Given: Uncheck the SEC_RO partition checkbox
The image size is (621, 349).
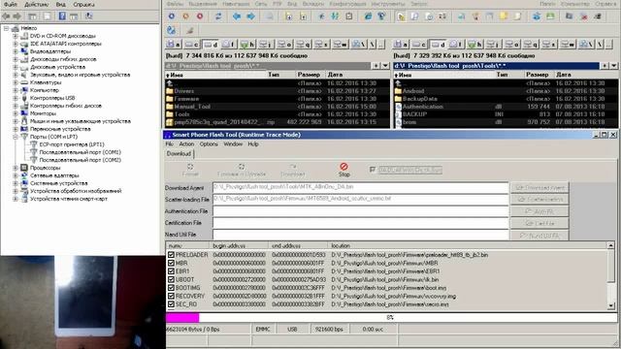Looking at the screenshot, I should click(171, 304).
